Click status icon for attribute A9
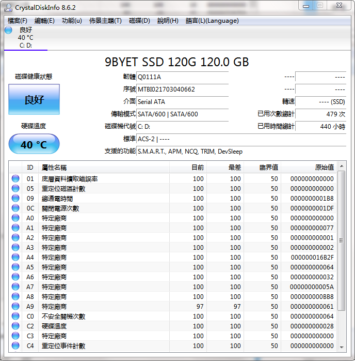Screen dimensions: 355x361 [x=15, y=306]
